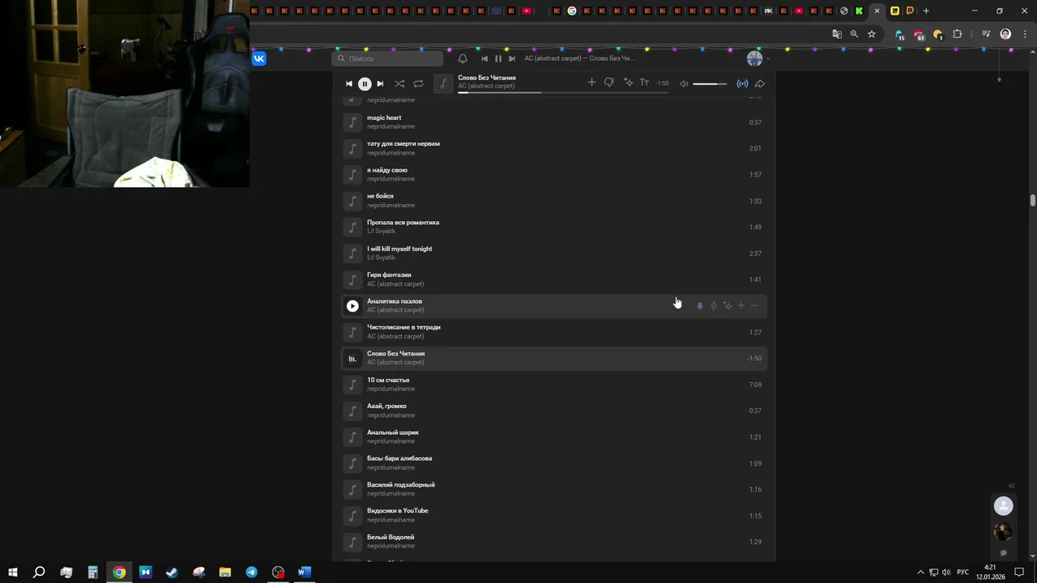Click the previous track button in the main player
The width and height of the screenshot is (1037, 583).
click(x=349, y=83)
